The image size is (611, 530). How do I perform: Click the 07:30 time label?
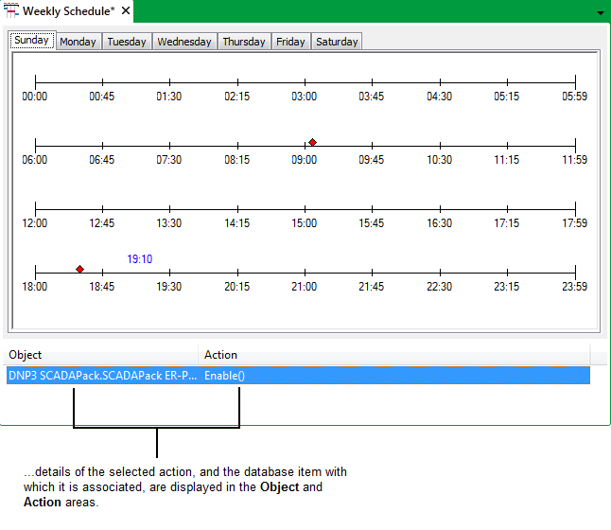[x=169, y=160]
